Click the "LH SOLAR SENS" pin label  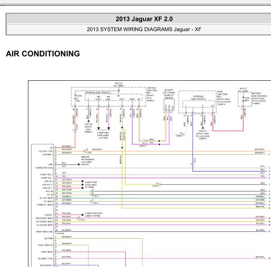pos(45,225)
